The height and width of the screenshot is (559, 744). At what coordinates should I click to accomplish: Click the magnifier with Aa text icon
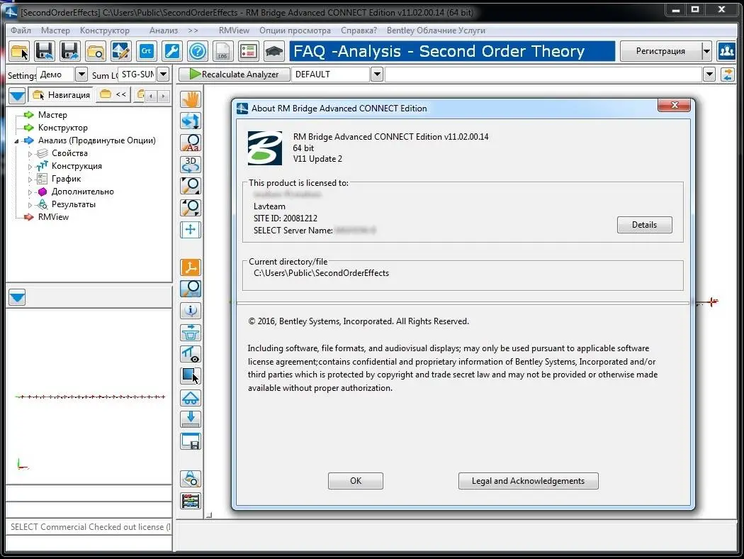pyautogui.click(x=191, y=143)
